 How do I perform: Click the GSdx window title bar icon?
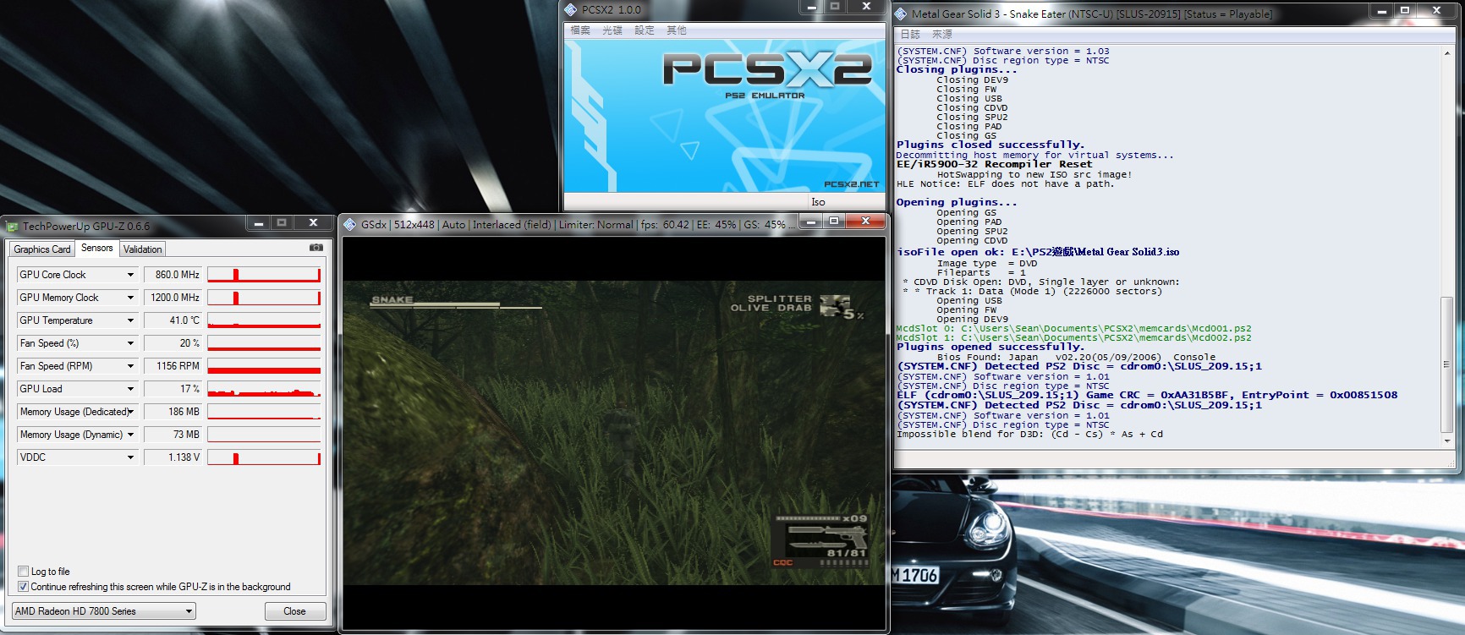(x=349, y=224)
